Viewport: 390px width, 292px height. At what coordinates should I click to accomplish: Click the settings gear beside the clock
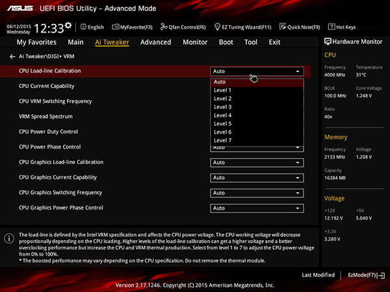coord(68,25)
